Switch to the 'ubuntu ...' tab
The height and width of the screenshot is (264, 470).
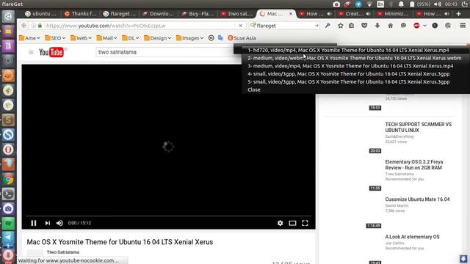pos(41,14)
